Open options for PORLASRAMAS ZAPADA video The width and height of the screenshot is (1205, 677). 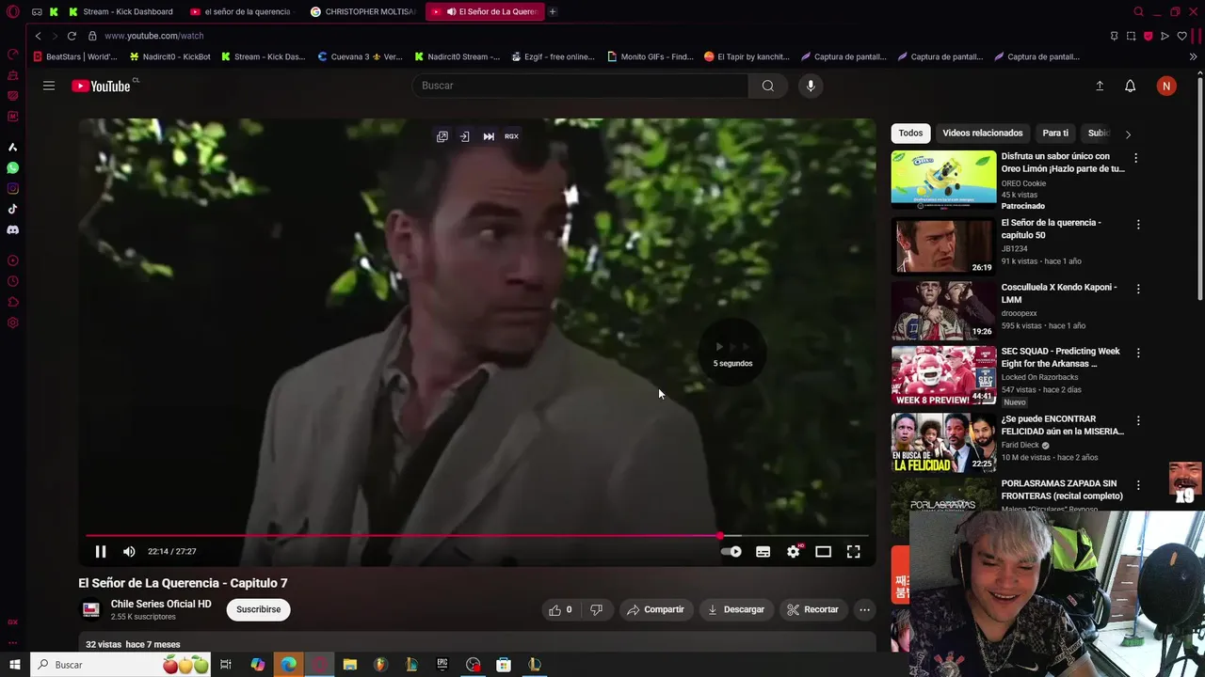tap(1138, 485)
